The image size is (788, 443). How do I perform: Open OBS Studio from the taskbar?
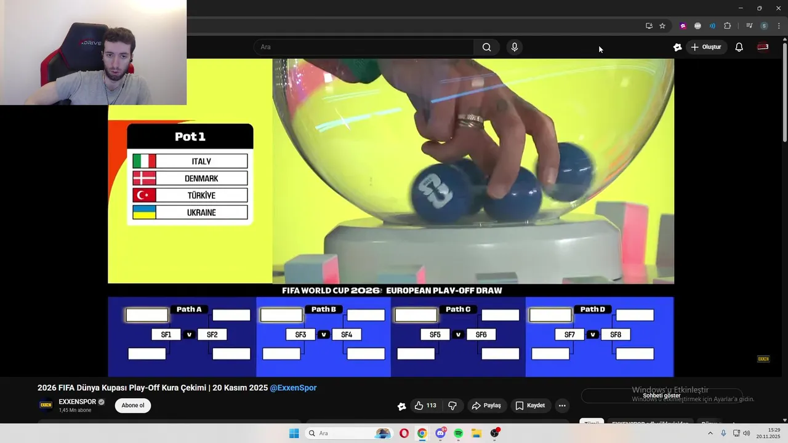point(494,433)
